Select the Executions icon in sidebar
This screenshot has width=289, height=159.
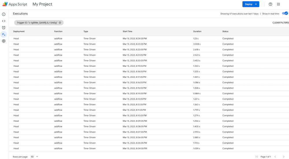point(4,35)
